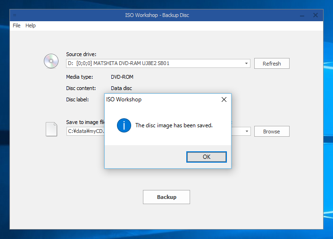Click the Refresh button
Viewport: 333px width, 239px height.
pyautogui.click(x=272, y=64)
